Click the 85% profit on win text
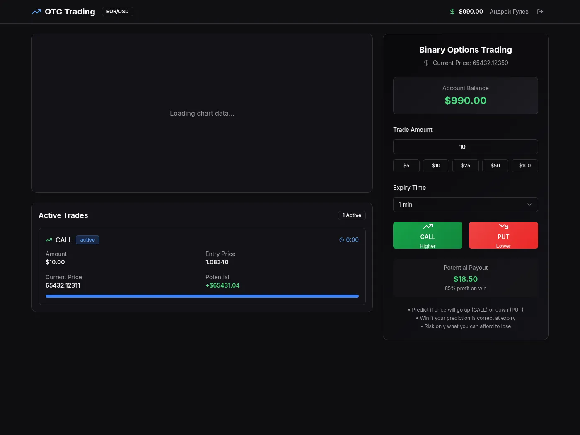This screenshot has width=580, height=435. tap(466, 288)
